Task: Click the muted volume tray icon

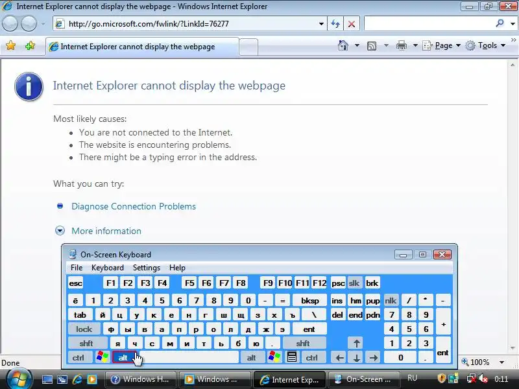Action: (x=483, y=379)
